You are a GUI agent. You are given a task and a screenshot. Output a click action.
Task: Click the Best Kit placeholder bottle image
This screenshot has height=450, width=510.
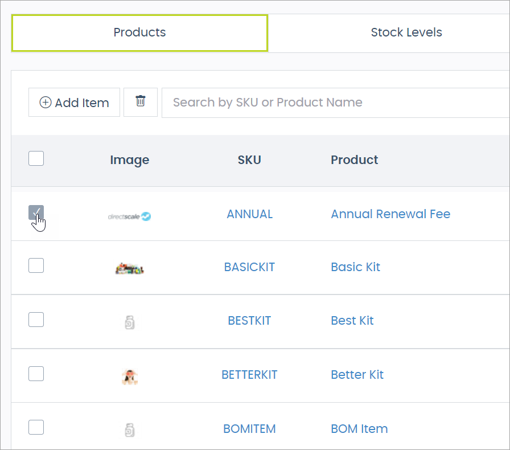coord(130,322)
